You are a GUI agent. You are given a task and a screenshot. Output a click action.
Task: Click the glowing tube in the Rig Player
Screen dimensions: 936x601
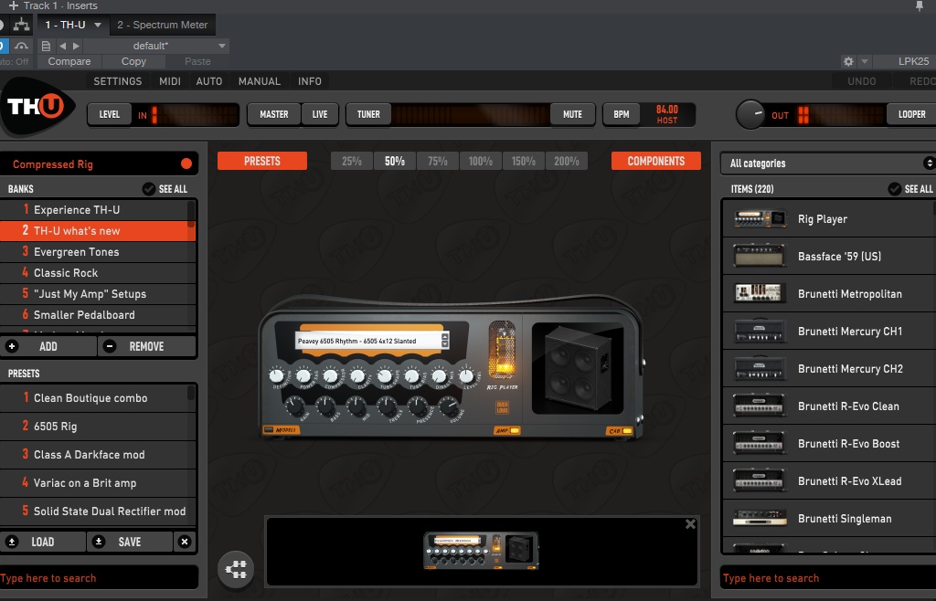point(502,351)
